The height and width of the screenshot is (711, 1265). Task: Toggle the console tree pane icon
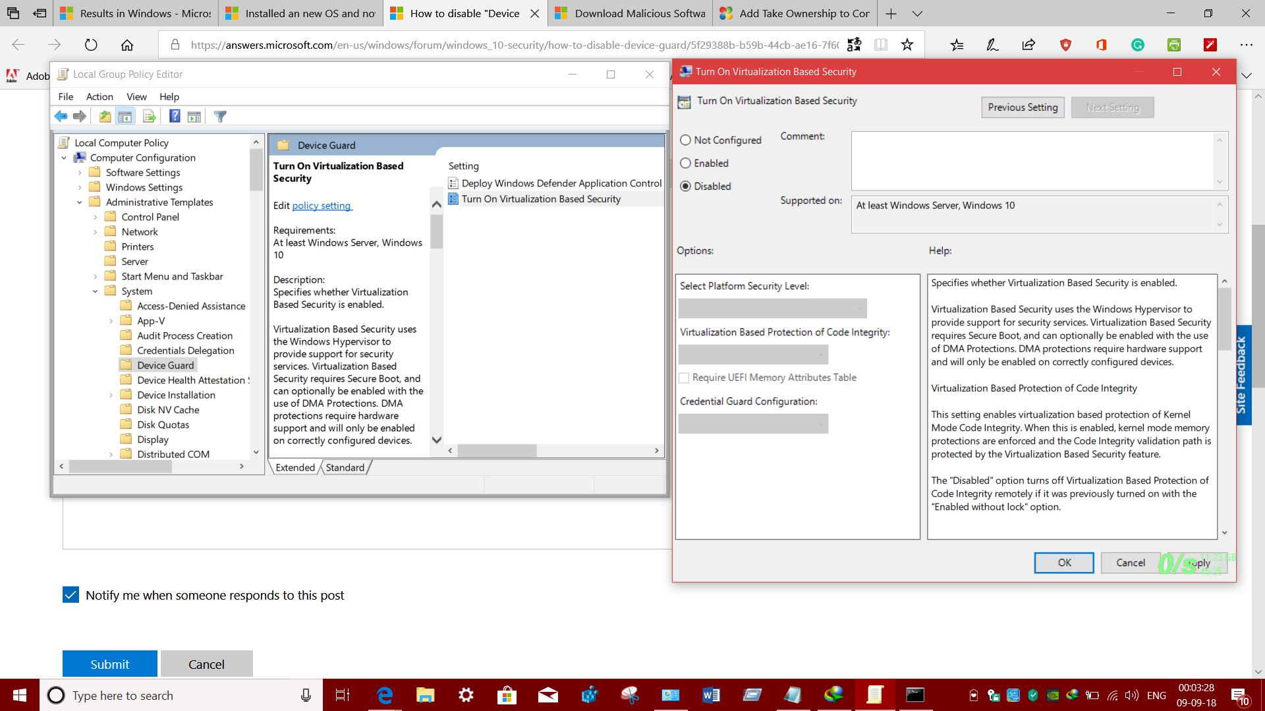point(125,116)
